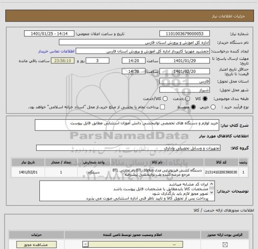
Task: Click the price validity date 1401/02/20
Action: point(185,72)
